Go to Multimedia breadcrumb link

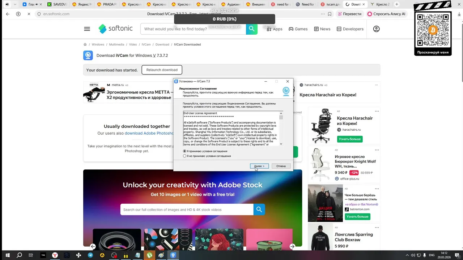pyautogui.click(x=116, y=44)
